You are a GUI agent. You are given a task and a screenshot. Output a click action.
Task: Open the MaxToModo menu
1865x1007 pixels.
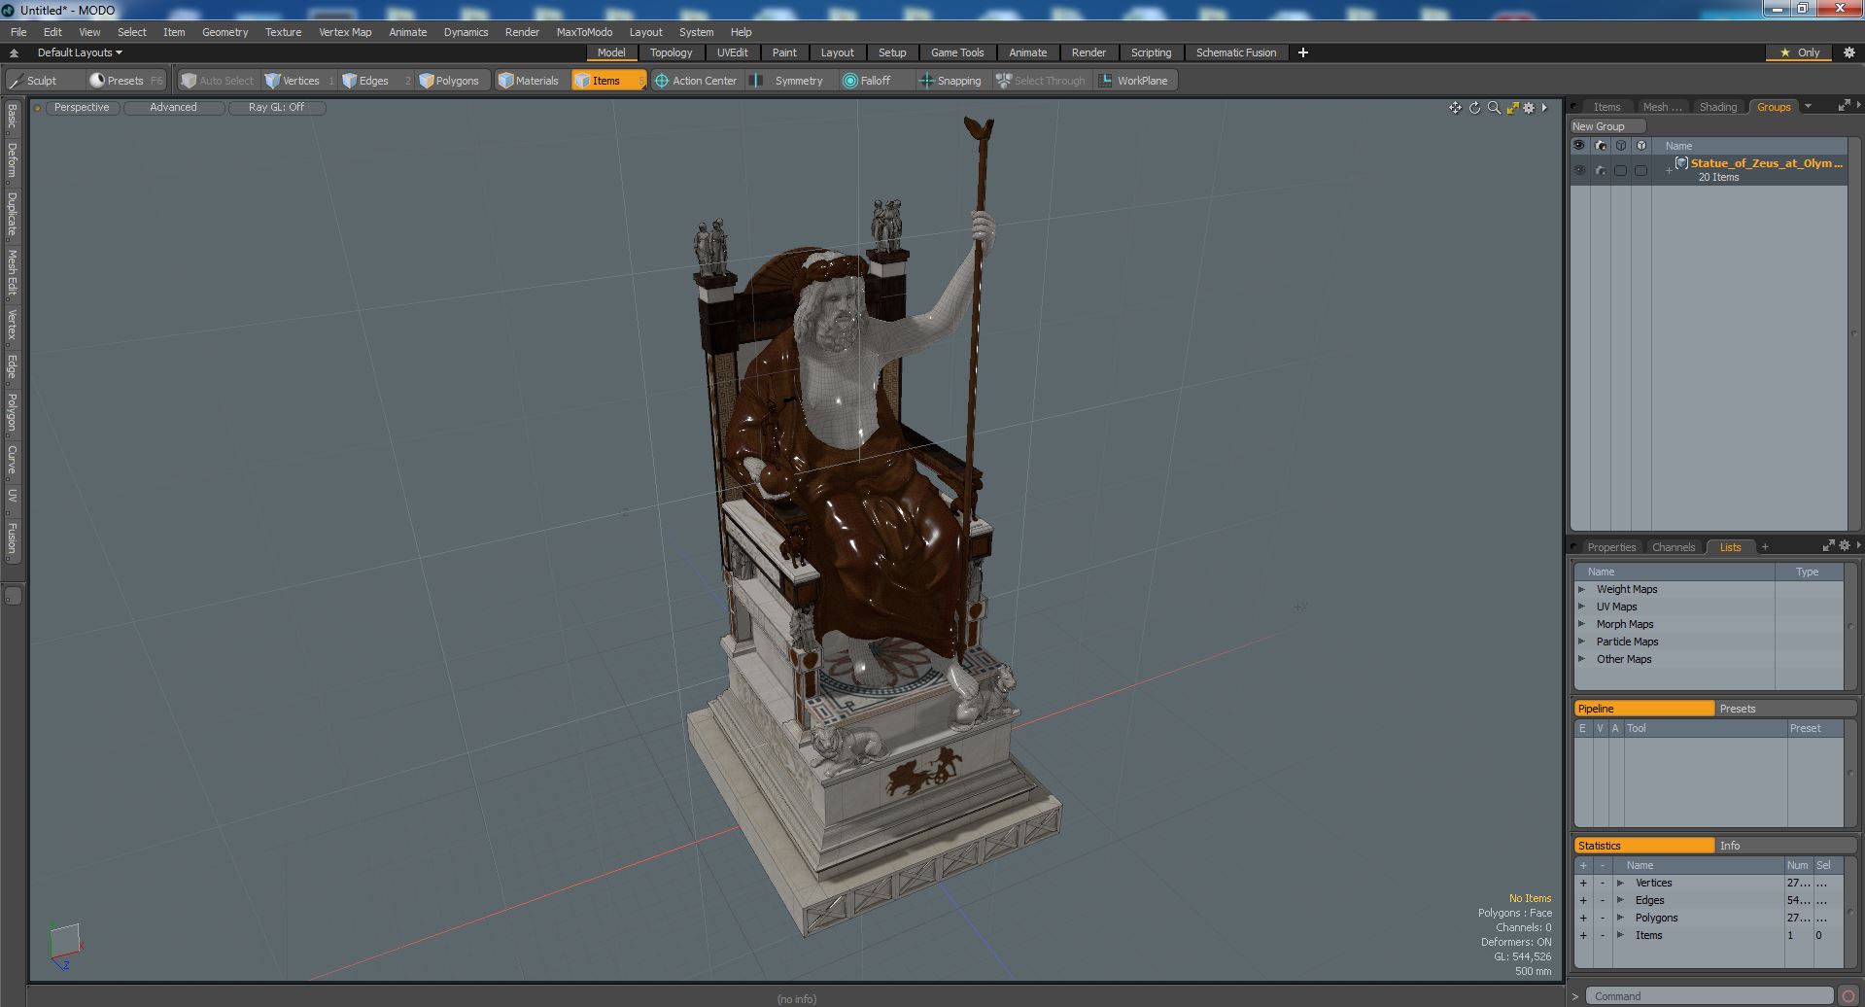click(584, 32)
